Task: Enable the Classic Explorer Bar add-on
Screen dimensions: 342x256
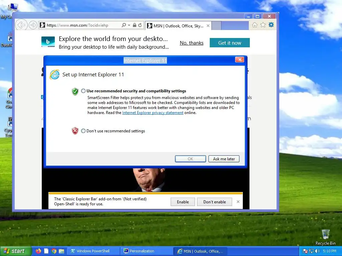Action: 183,202
